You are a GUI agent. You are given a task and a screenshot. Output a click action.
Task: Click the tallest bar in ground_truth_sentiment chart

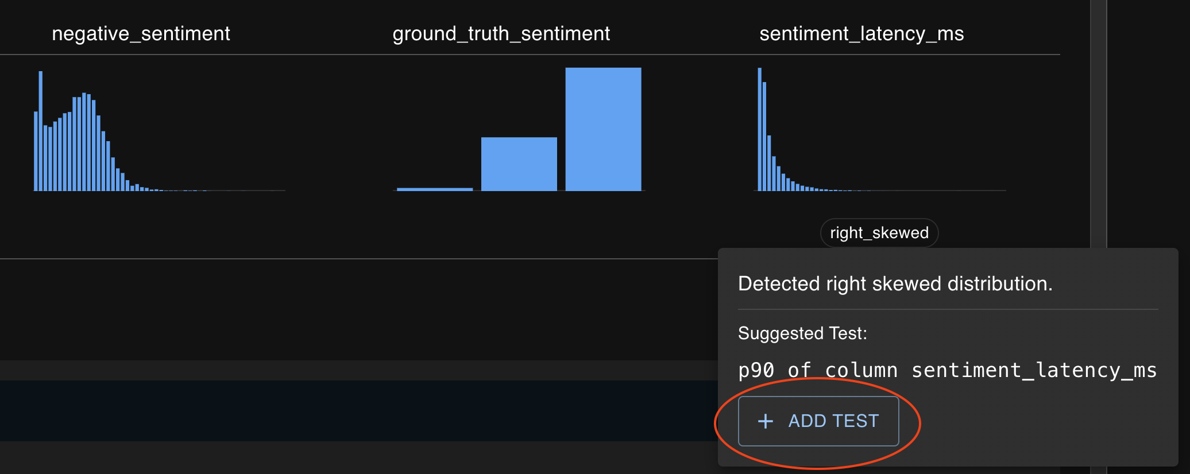(x=603, y=130)
